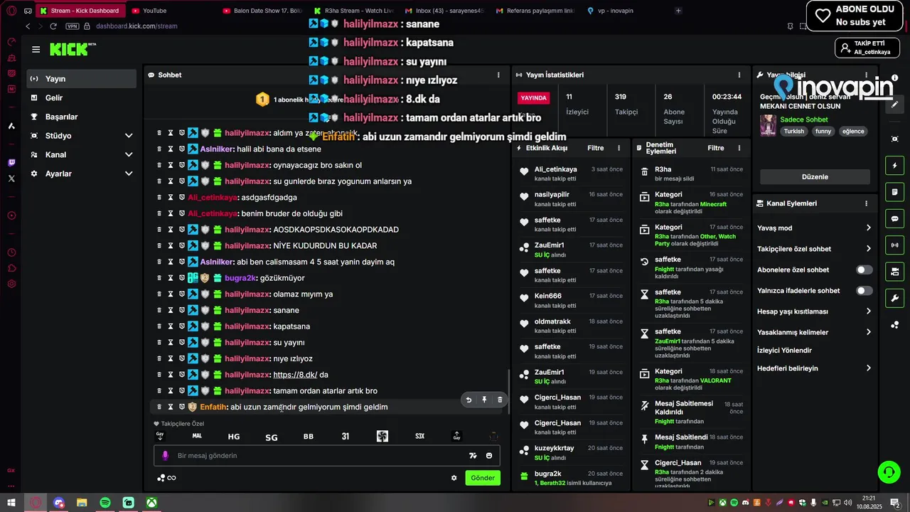The width and height of the screenshot is (910, 512).
Task: Click the broadcast signal icon in right sidebar
Action: pyautogui.click(x=895, y=245)
